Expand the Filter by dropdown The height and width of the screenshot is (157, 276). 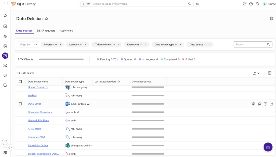[x=29, y=45]
